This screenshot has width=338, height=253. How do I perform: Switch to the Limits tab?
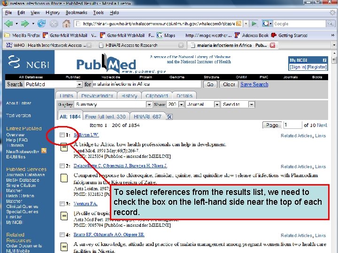[66, 96]
